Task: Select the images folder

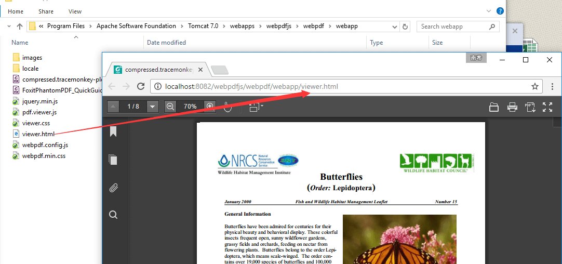Action: [27, 57]
